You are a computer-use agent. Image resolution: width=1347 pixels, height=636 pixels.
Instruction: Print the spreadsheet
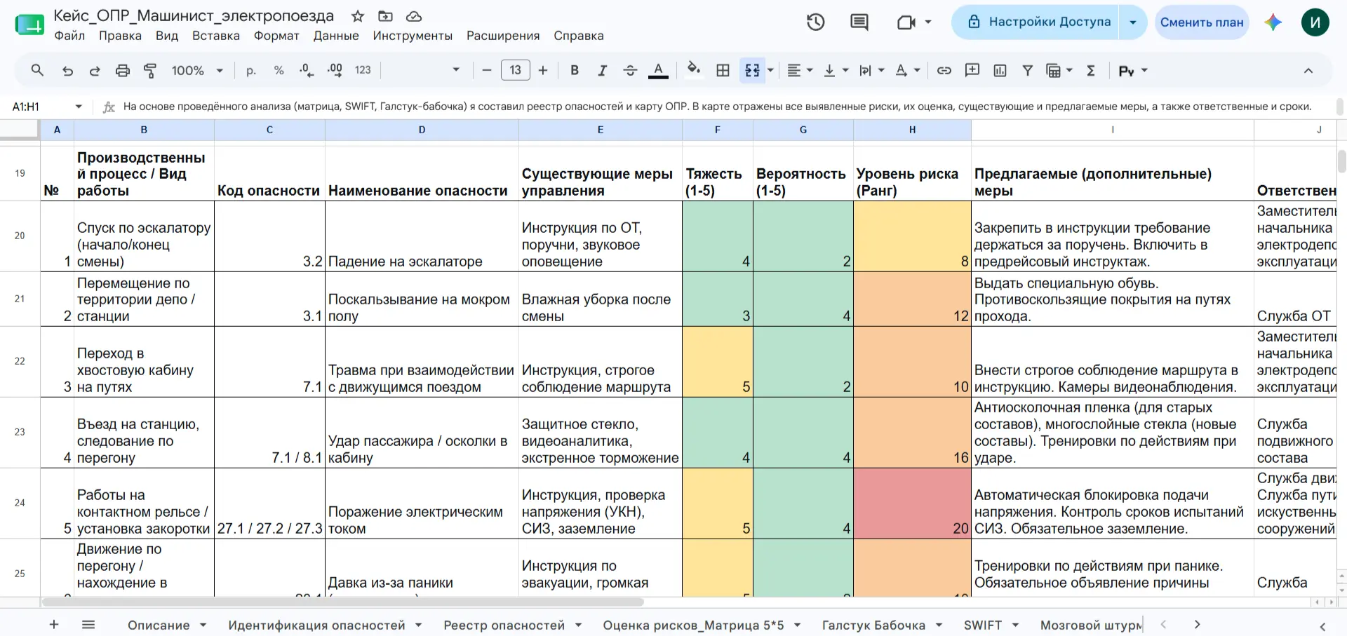123,70
